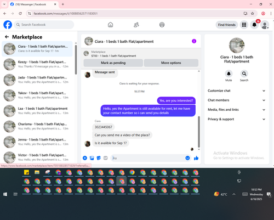Open the Friends icon in top navigation
274x220 pixels.
coord(136,25)
